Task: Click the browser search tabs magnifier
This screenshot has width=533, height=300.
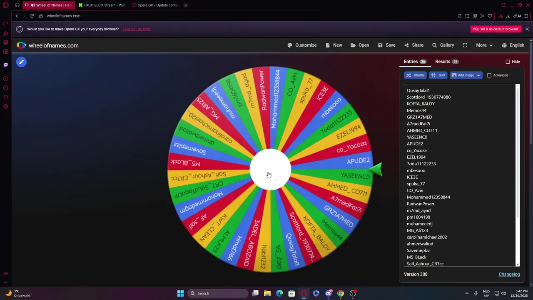Action: coord(503,5)
